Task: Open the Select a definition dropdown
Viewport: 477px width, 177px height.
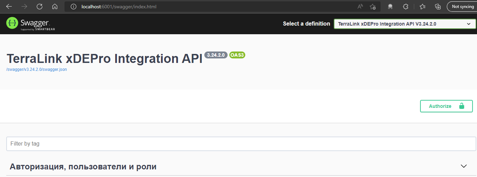Action: [x=404, y=24]
